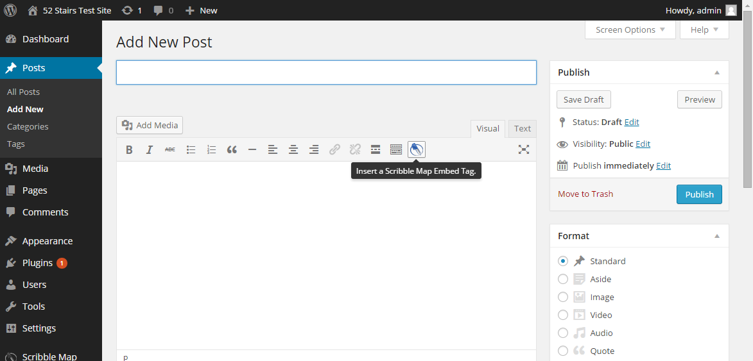Expand the Screen Options panel
This screenshot has height=361, width=753.
(630, 29)
